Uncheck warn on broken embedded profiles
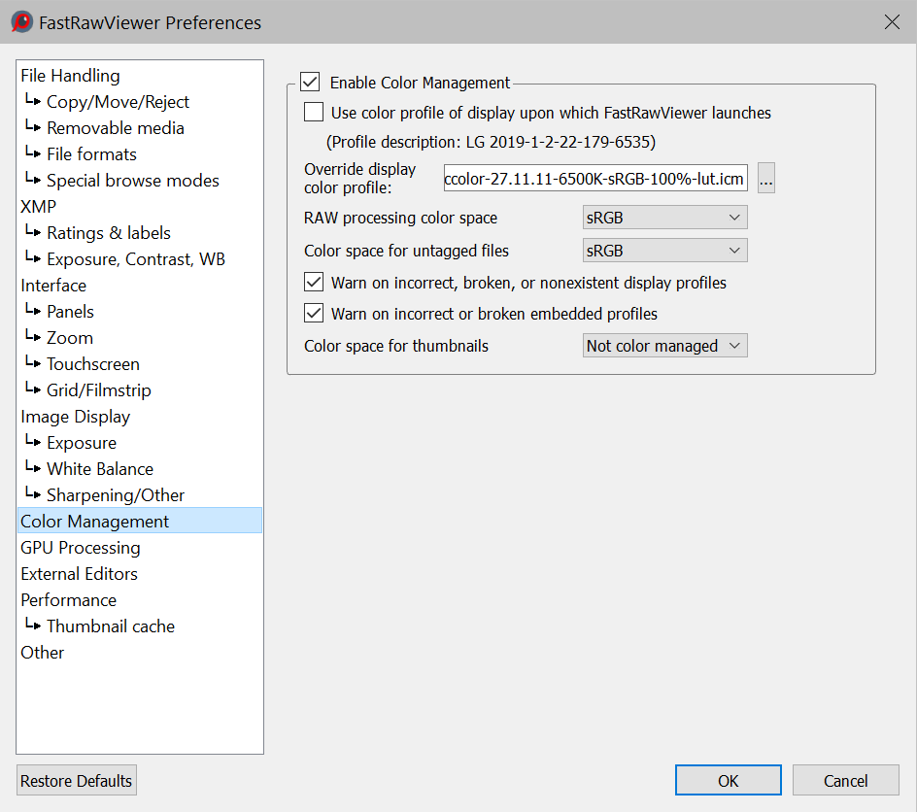This screenshot has width=917, height=812. pyautogui.click(x=314, y=314)
